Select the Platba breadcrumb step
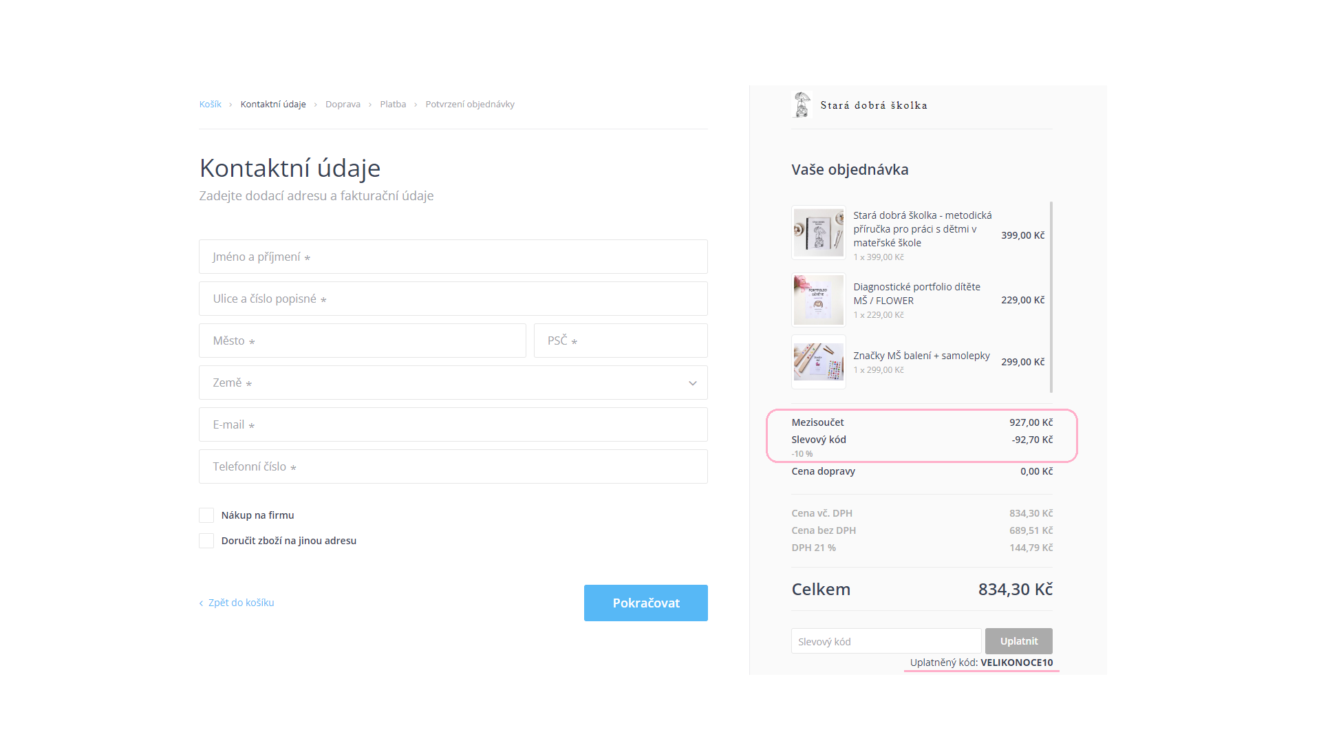Image resolution: width=1321 pixels, height=743 pixels. pos(393,105)
